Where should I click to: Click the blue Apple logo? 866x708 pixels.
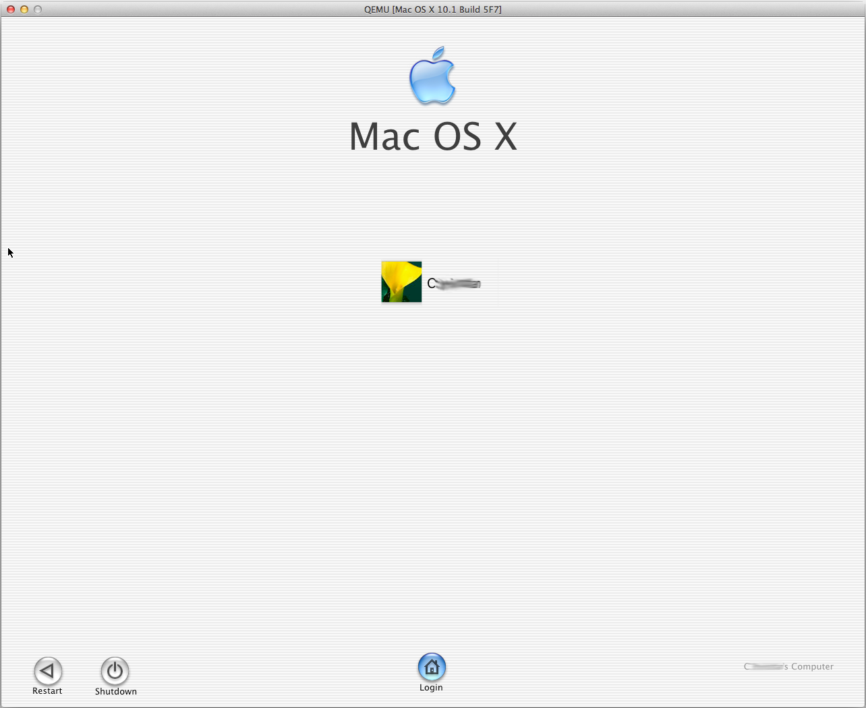coord(432,76)
